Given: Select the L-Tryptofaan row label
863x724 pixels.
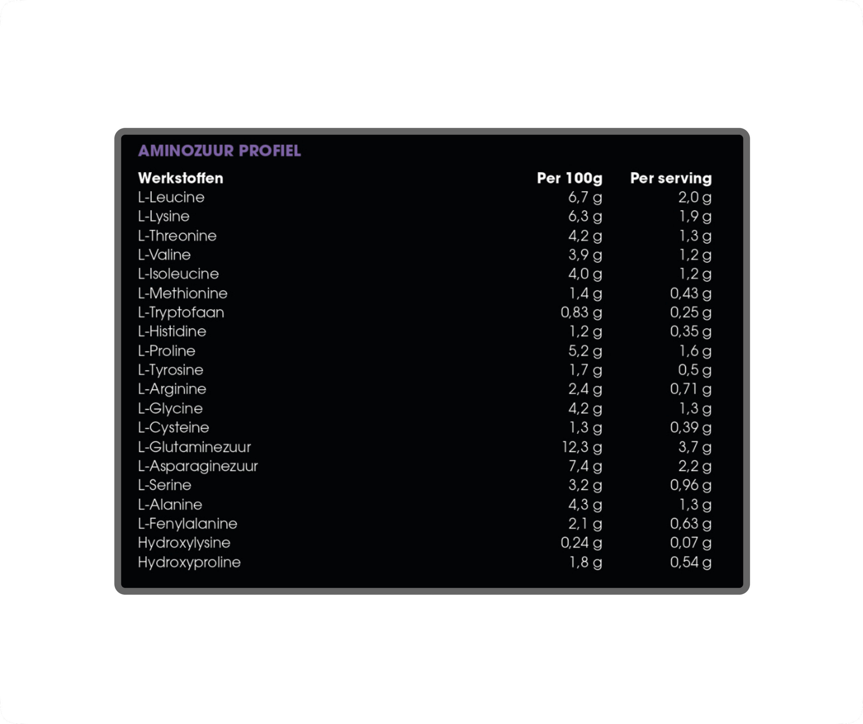Looking at the screenshot, I should (181, 313).
